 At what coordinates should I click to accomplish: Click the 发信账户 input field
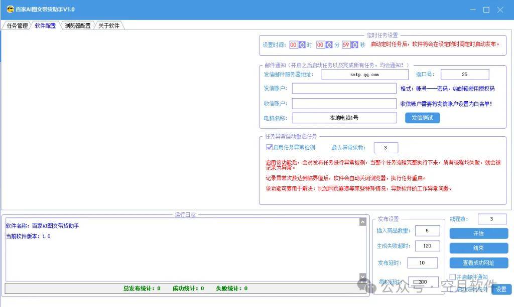point(344,89)
